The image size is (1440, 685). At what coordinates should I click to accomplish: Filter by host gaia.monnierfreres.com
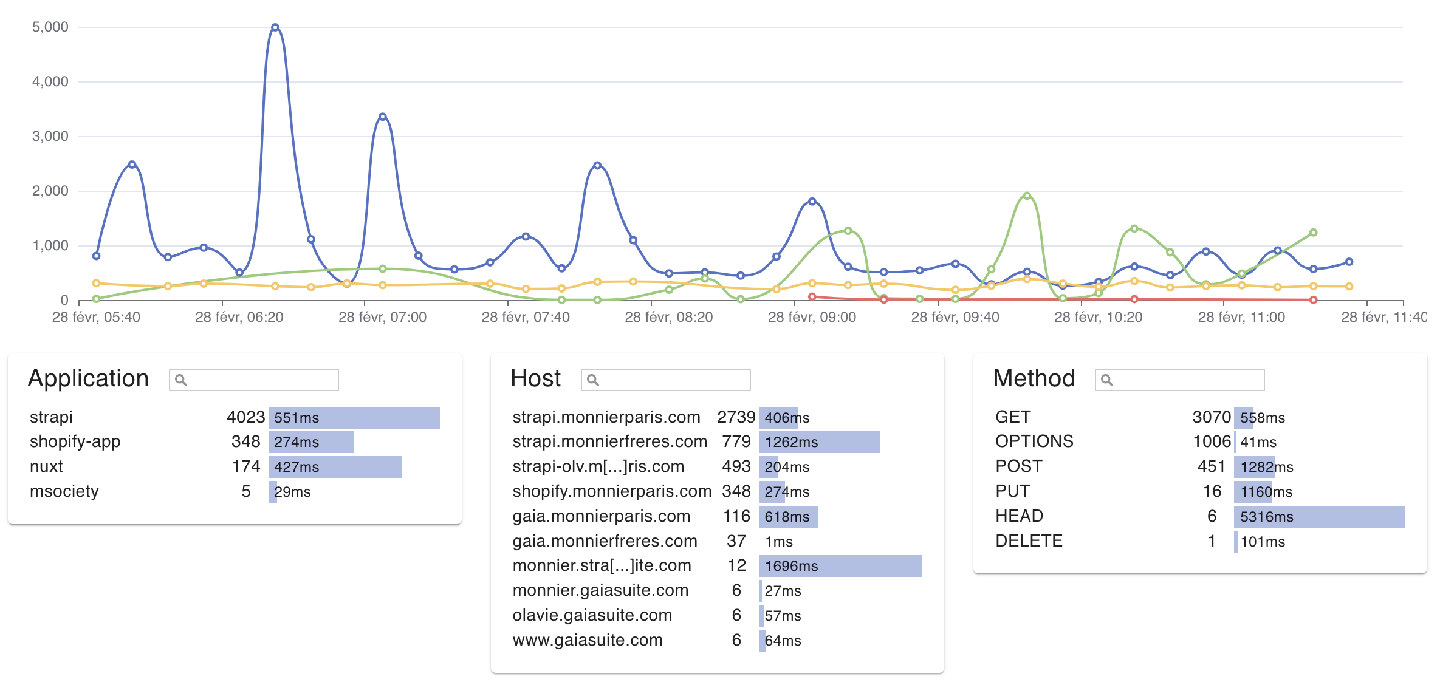click(717, 541)
